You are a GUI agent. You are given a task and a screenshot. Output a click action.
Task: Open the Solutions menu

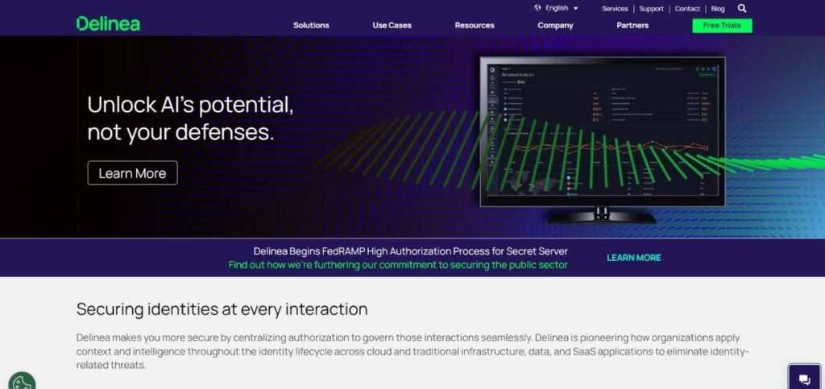(x=311, y=25)
